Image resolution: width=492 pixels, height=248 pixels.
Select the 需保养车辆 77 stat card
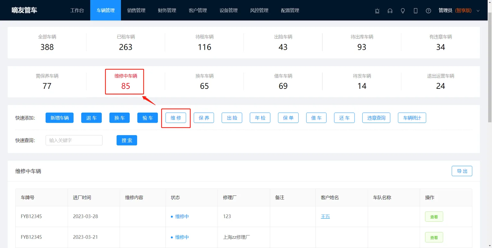tap(47, 81)
